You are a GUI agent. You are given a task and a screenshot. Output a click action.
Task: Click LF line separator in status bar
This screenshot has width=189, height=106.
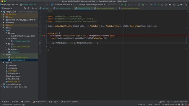point(144,105)
